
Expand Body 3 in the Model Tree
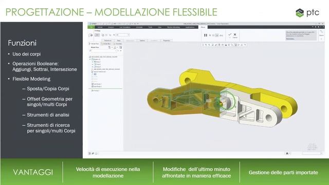93,67
